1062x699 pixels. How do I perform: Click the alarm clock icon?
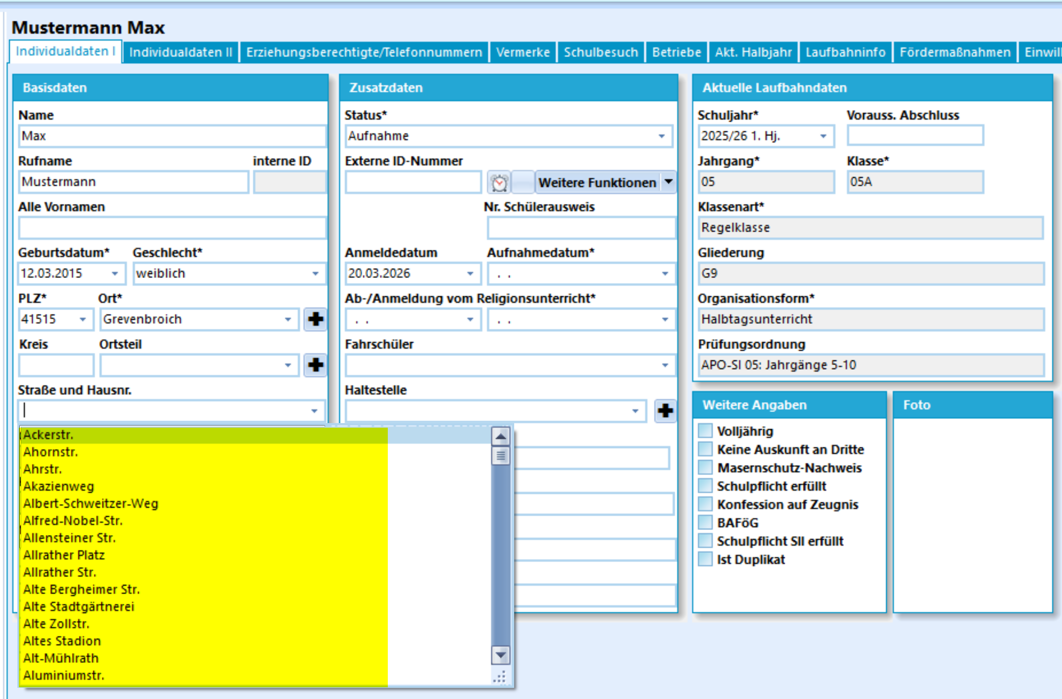[499, 182]
